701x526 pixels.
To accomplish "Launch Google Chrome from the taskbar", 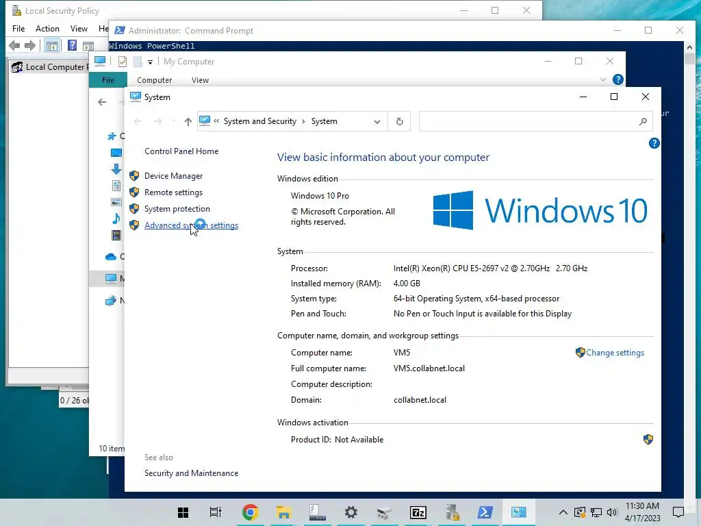I will [251, 512].
